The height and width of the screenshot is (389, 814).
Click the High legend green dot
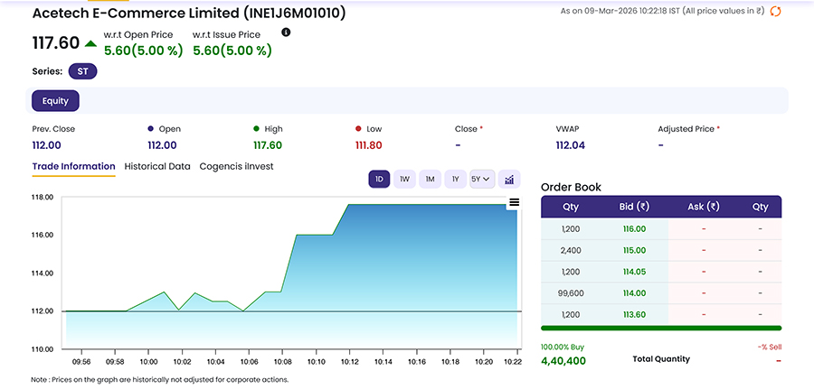pos(256,129)
